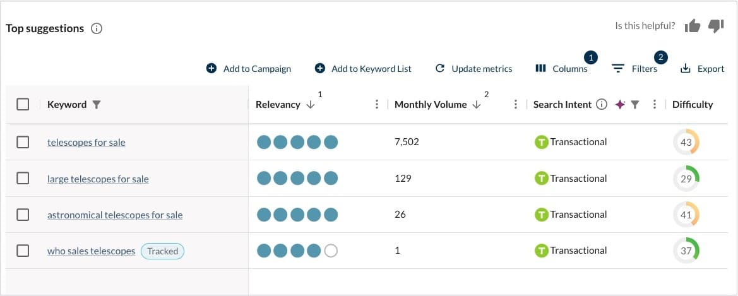Open the Columns settings
738x296 pixels.
[x=561, y=69]
